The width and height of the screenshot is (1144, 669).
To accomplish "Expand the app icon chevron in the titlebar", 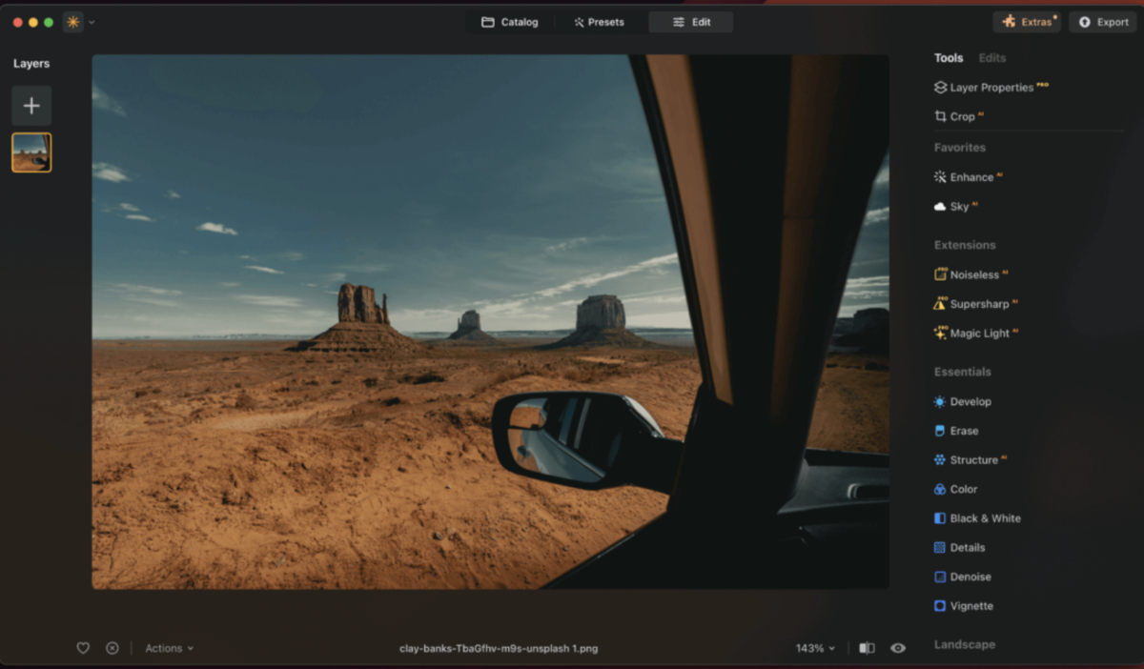I will [91, 21].
